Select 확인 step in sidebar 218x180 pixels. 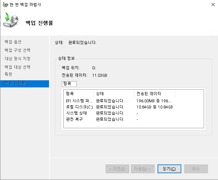point(8,74)
